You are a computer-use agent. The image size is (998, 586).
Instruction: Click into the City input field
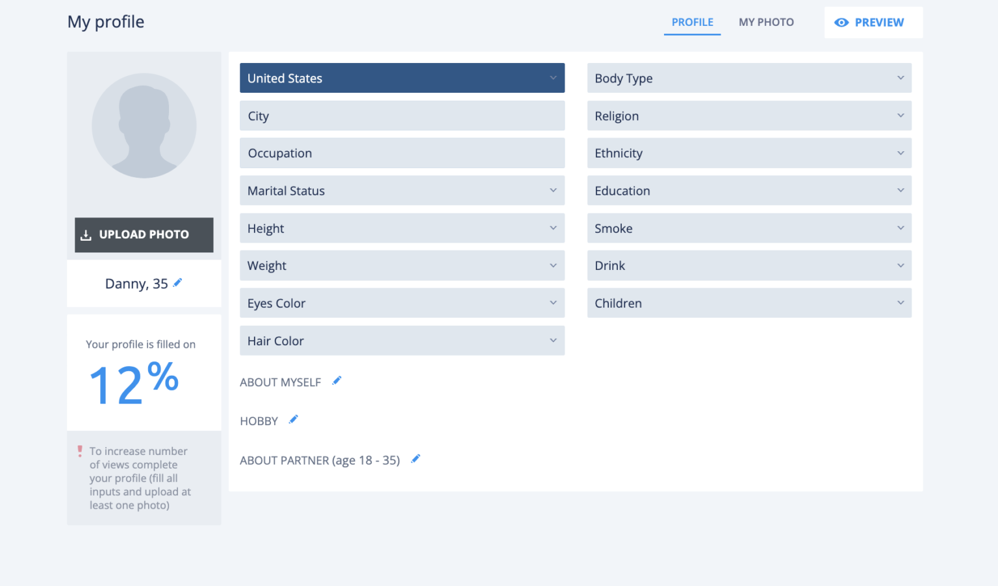tap(402, 116)
